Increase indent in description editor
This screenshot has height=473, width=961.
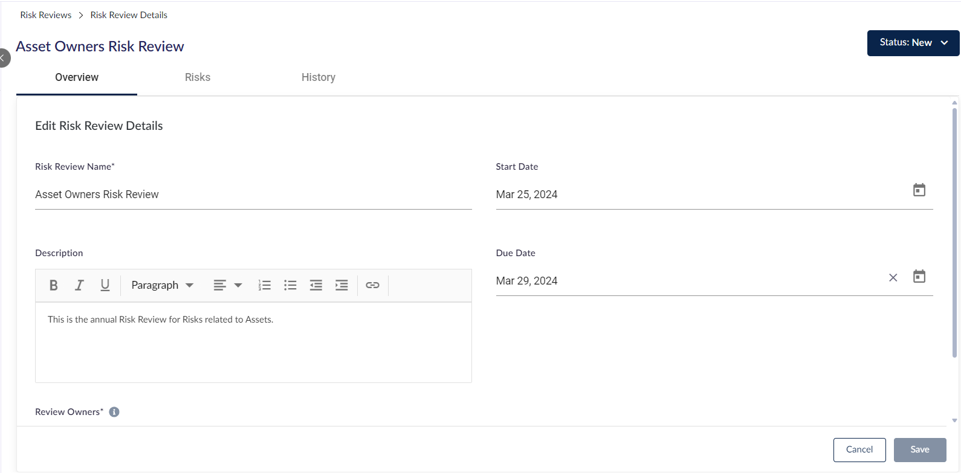(x=341, y=285)
